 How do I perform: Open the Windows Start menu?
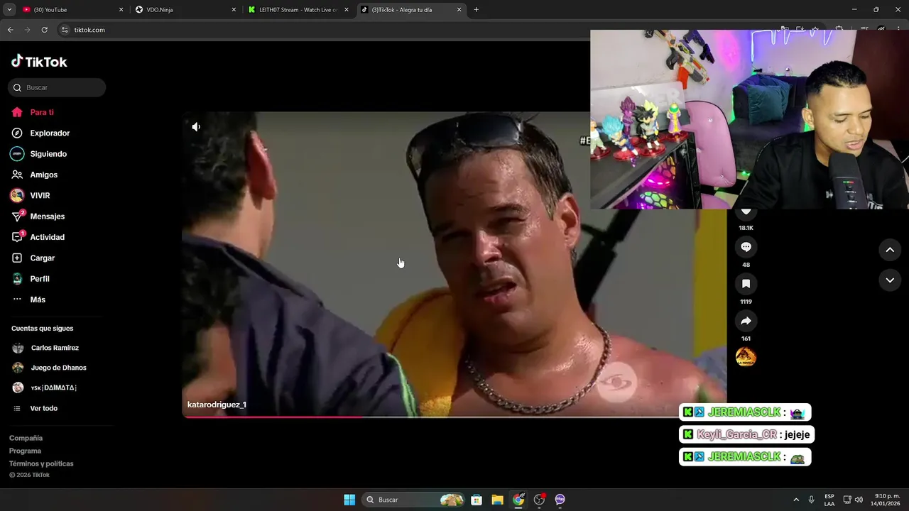click(x=349, y=500)
